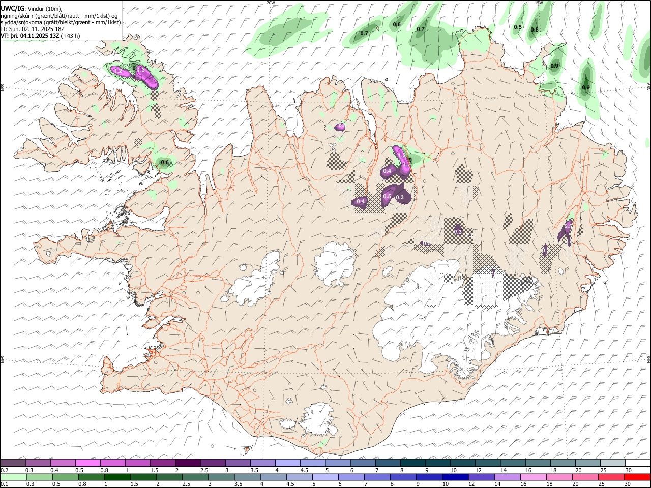Select the crimson 25 swatch in the bottom legend row
This screenshot has height=488, width=651.
tap(611, 477)
